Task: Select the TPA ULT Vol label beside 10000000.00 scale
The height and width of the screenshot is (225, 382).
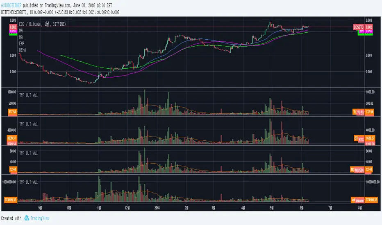Action: (29, 182)
